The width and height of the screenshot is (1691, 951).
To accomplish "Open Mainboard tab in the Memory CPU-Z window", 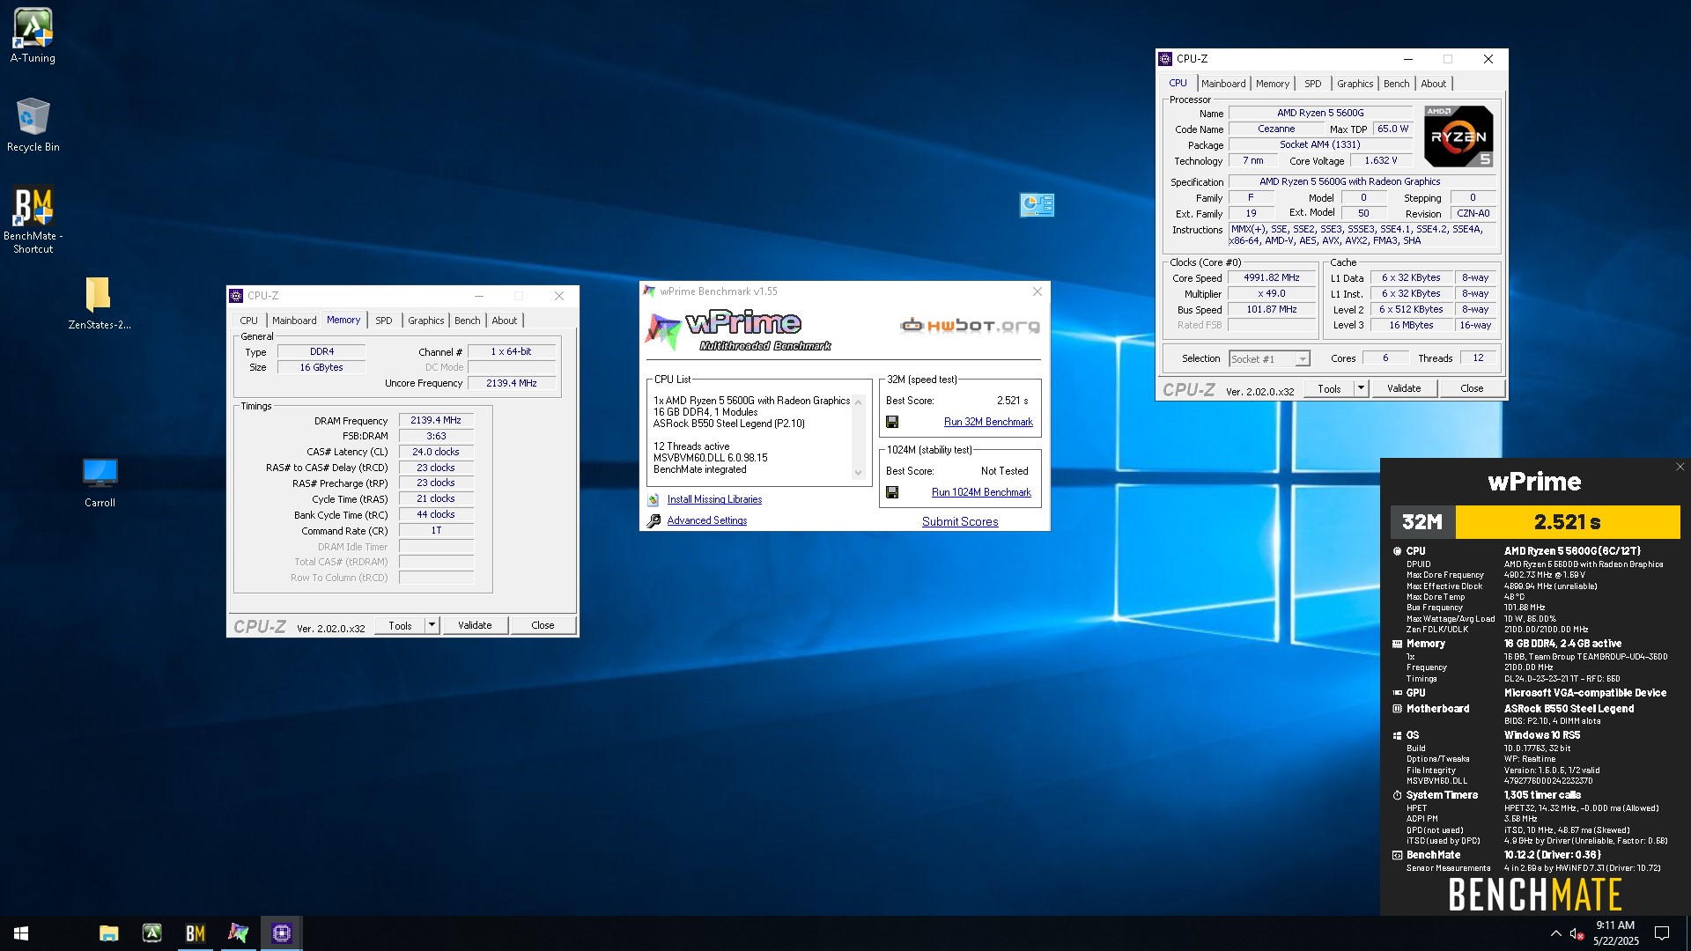I will [294, 321].
